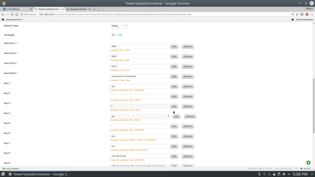Image resolution: width=315 pixels, height=177 pixels.
Task: Click the STRICT_PORT_FORWARD value field
Action: 139,136
